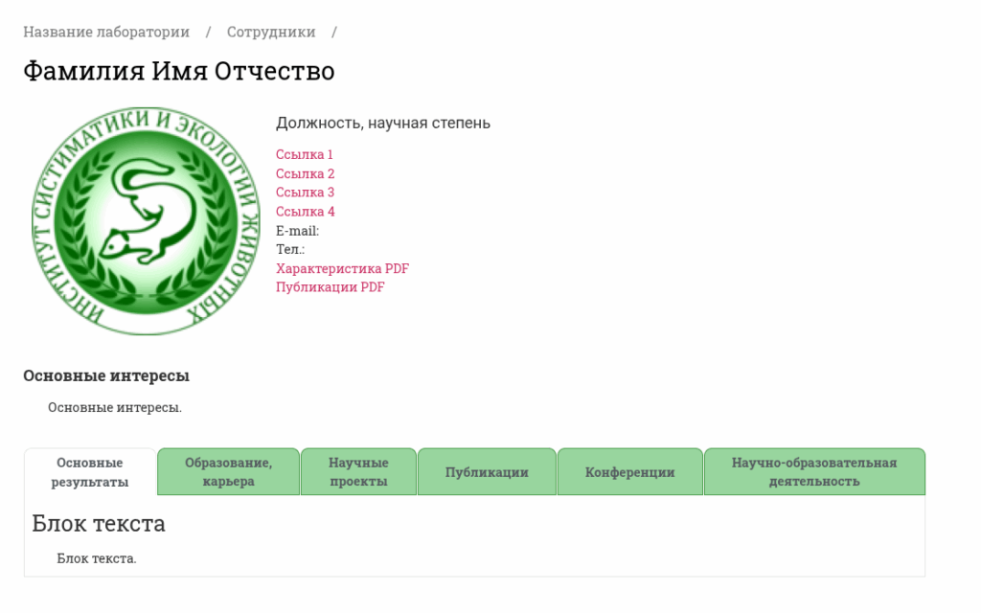
Task: Open the 'Ссылка 1' link
Action: tap(305, 154)
